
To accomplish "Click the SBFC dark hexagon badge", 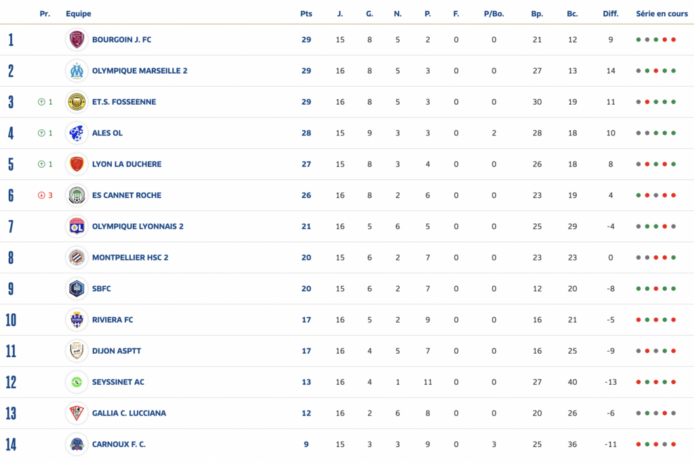I will pyautogui.click(x=77, y=289).
